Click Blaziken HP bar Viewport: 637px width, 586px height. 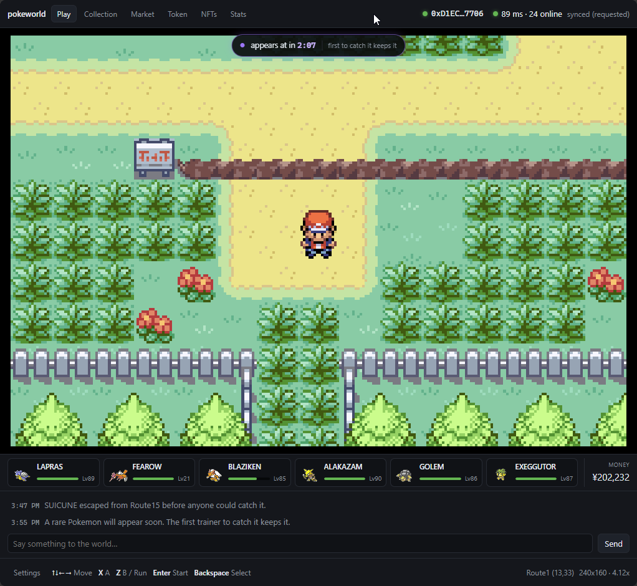(249, 479)
